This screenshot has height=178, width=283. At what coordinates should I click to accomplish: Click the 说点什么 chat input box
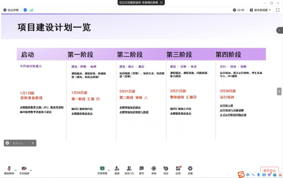[x=19, y=143]
